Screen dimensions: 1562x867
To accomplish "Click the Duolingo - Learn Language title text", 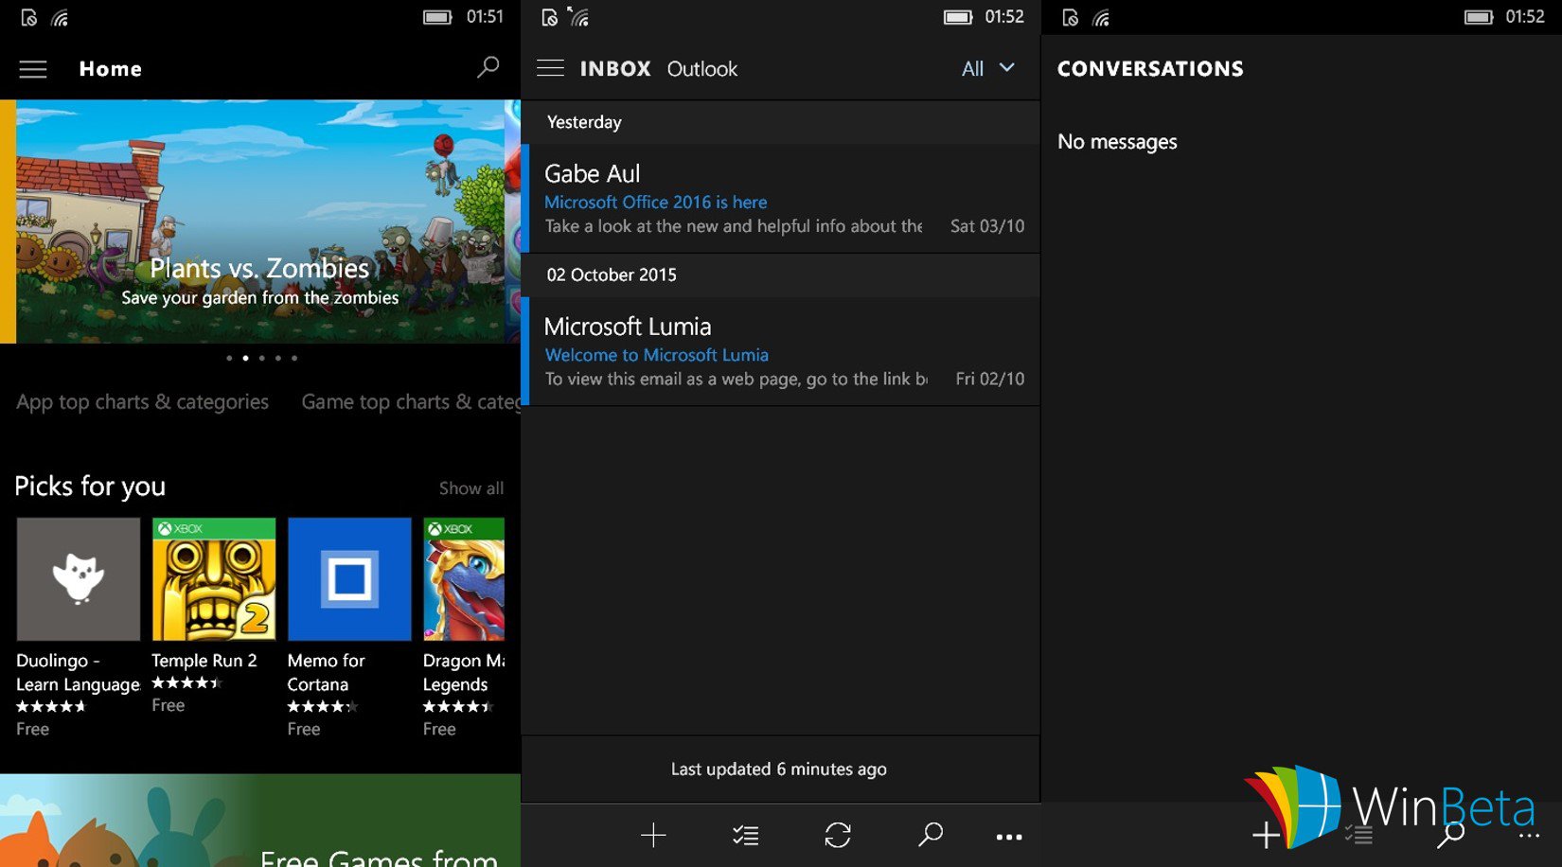I will pyautogui.click(x=78, y=672).
